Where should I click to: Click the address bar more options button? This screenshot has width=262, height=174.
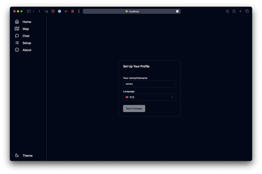[x=177, y=11]
